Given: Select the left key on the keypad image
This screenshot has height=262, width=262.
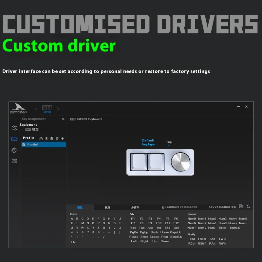Looking at the screenshot, I should coord(139,162).
